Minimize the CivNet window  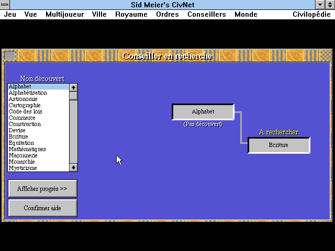point(320,5)
